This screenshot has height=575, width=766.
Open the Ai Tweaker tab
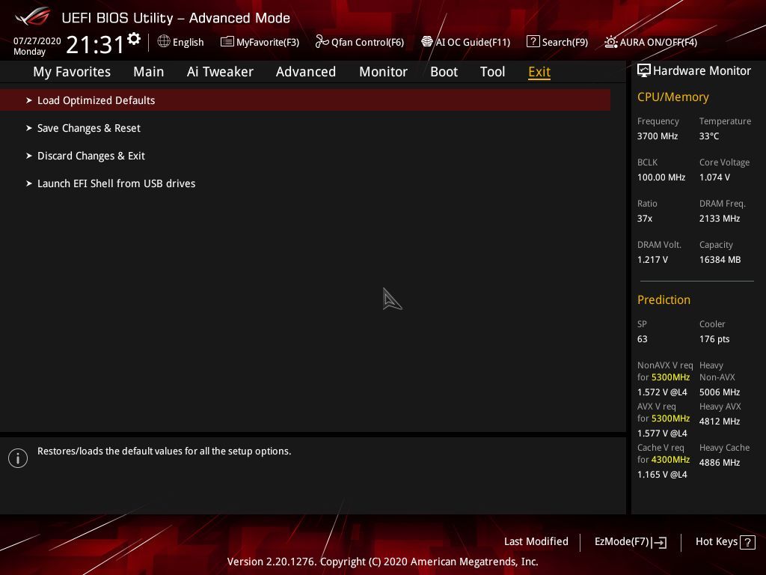pos(220,72)
